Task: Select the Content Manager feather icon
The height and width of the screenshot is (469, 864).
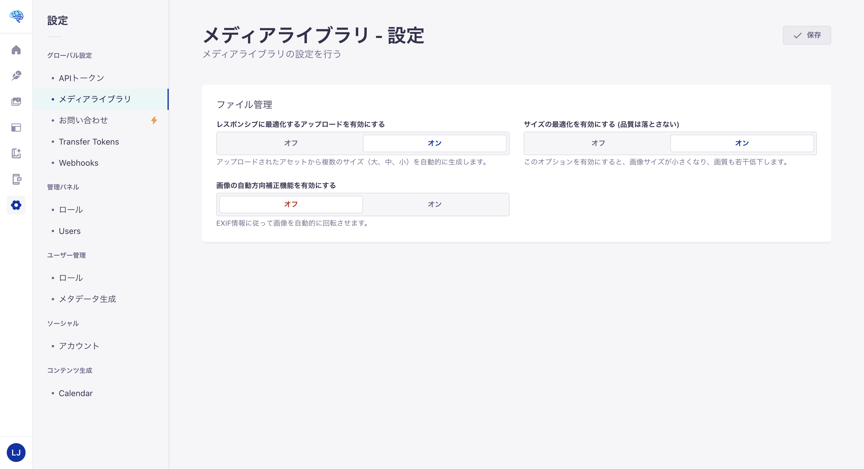Action: 16,76
